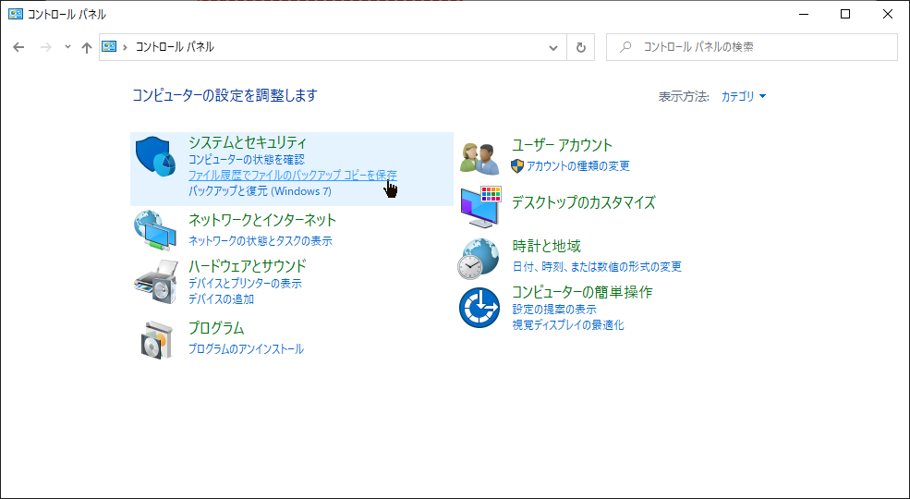Click the システムとセキュリティ heading

[248, 142]
